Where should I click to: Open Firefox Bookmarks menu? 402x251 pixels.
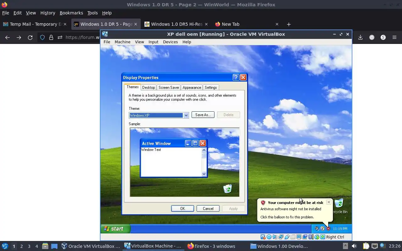(71, 13)
